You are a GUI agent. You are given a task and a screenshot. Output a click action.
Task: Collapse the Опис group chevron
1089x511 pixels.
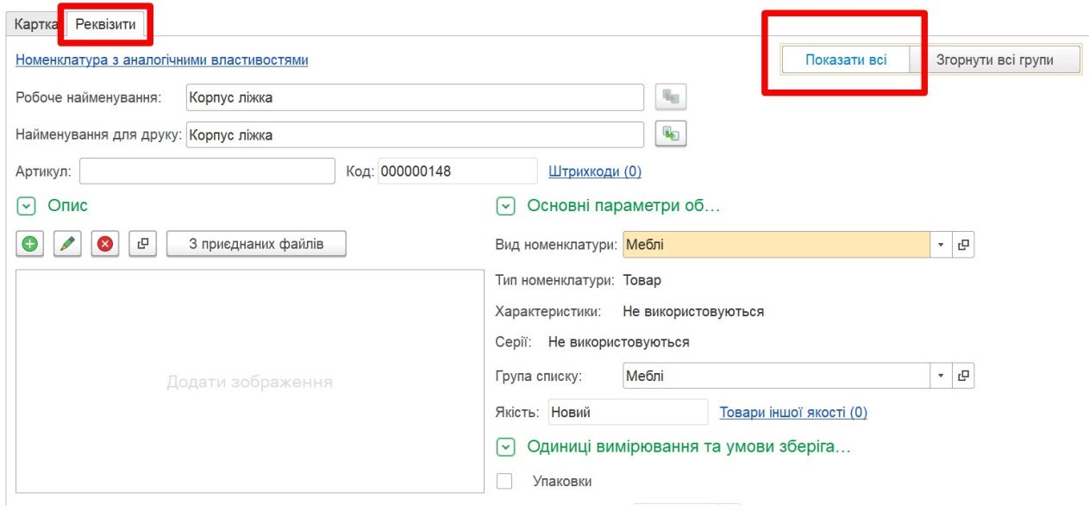coord(27,206)
